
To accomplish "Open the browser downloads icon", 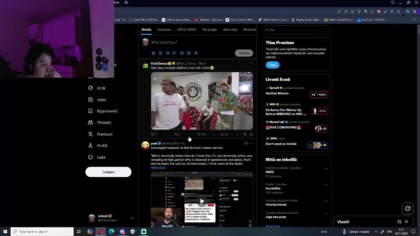I will pyautogui.click(x=385, y=11).
